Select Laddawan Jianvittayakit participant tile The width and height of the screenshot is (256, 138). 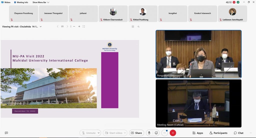(x=232, y=14)
